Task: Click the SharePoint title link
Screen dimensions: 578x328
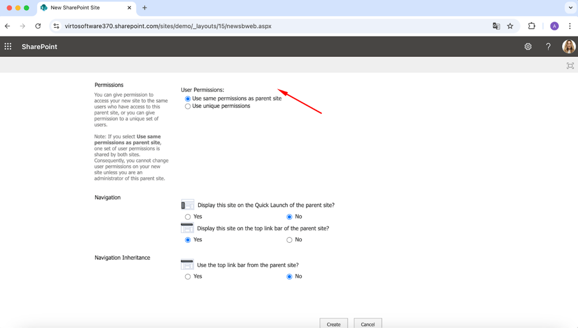Action: click(40, 47)
